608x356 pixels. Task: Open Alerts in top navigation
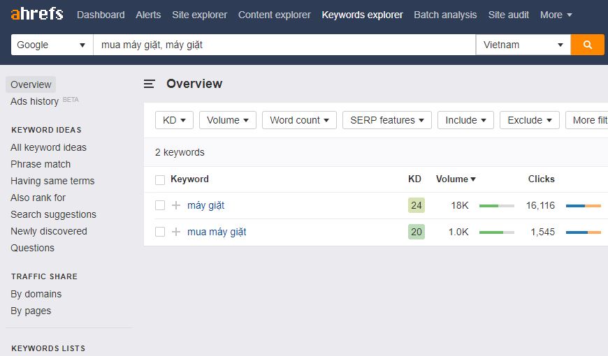[148, 15]
